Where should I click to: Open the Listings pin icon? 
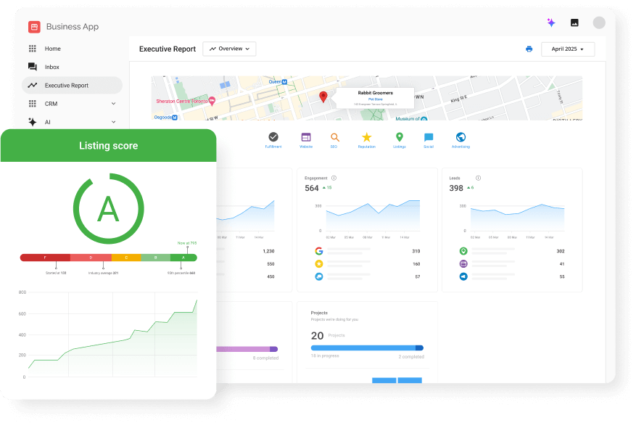coord(399,138)
